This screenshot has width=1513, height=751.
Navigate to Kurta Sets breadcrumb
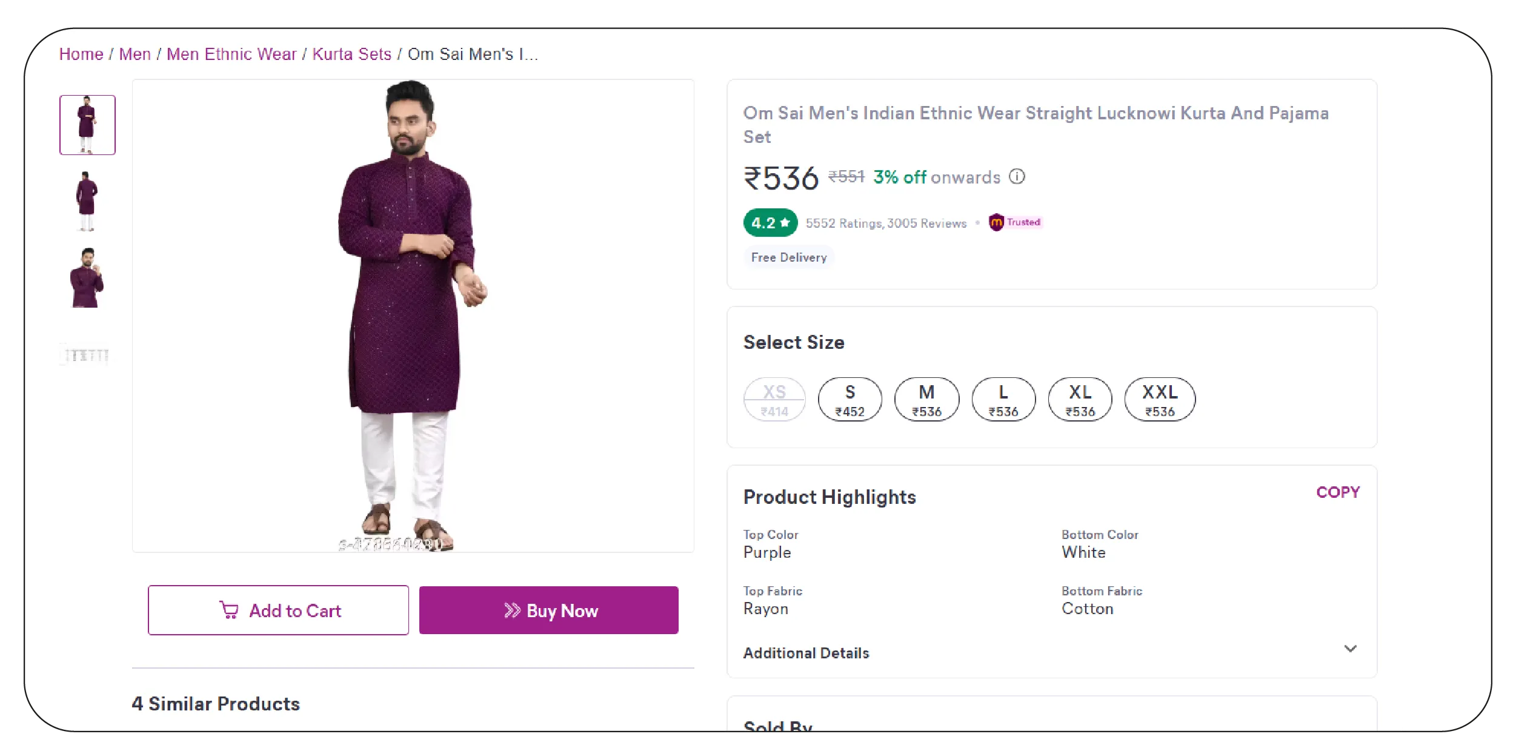pyautogui.click(x=352, y=55)
